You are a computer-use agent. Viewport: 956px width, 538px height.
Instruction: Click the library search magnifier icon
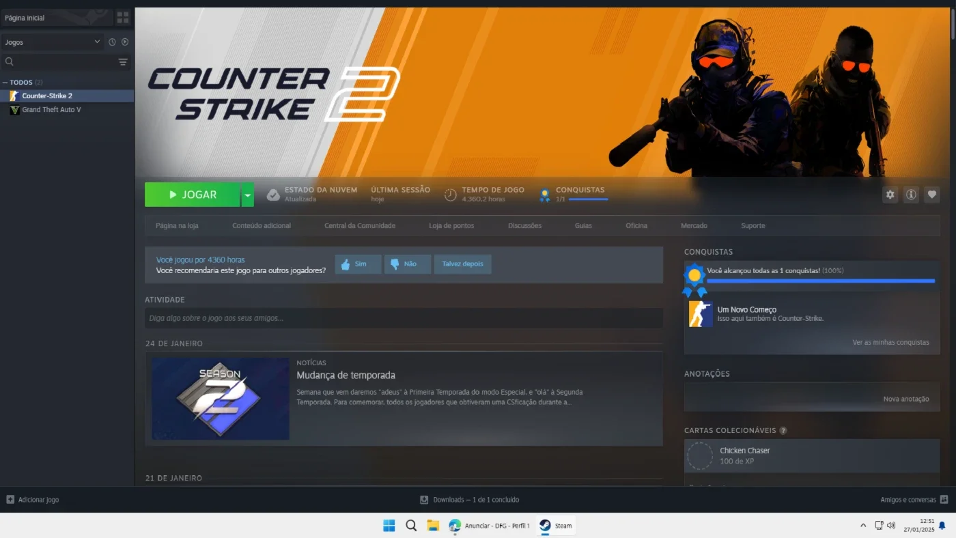(10, 62)
